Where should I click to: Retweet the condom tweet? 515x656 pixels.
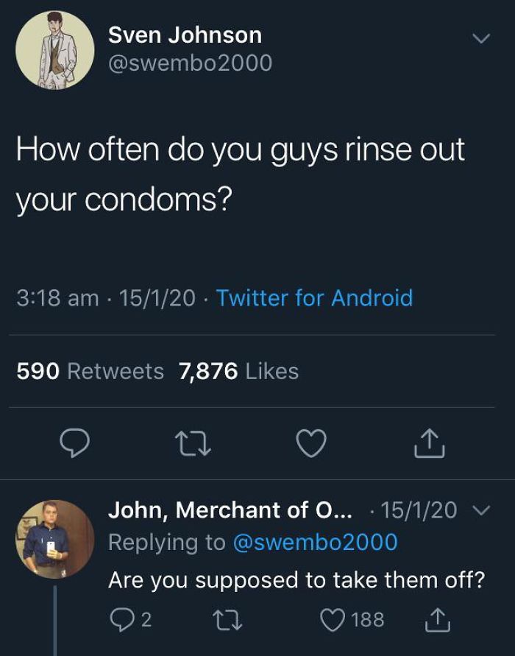[x=191, y=442]
